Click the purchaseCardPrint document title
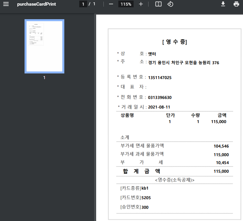243x221 pixels. [x=36, y=4]
